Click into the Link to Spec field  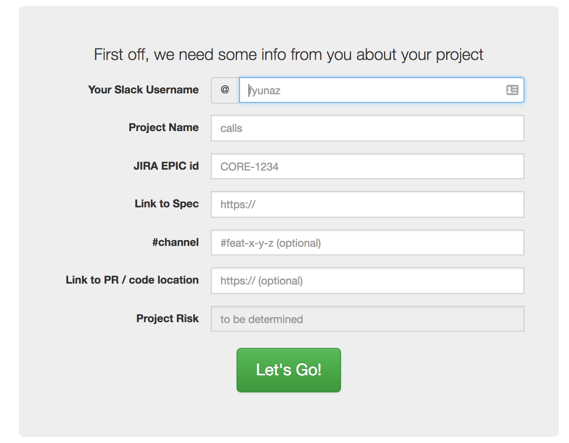click(x=367, y=204)
